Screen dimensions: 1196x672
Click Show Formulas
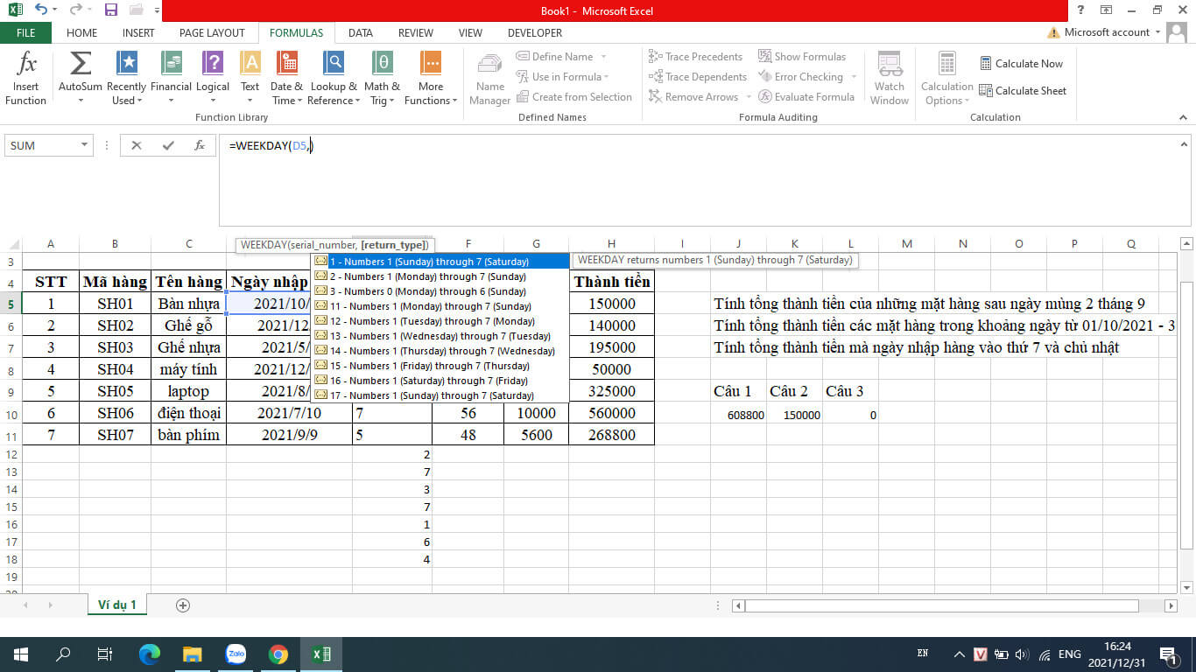coord(802,57)
